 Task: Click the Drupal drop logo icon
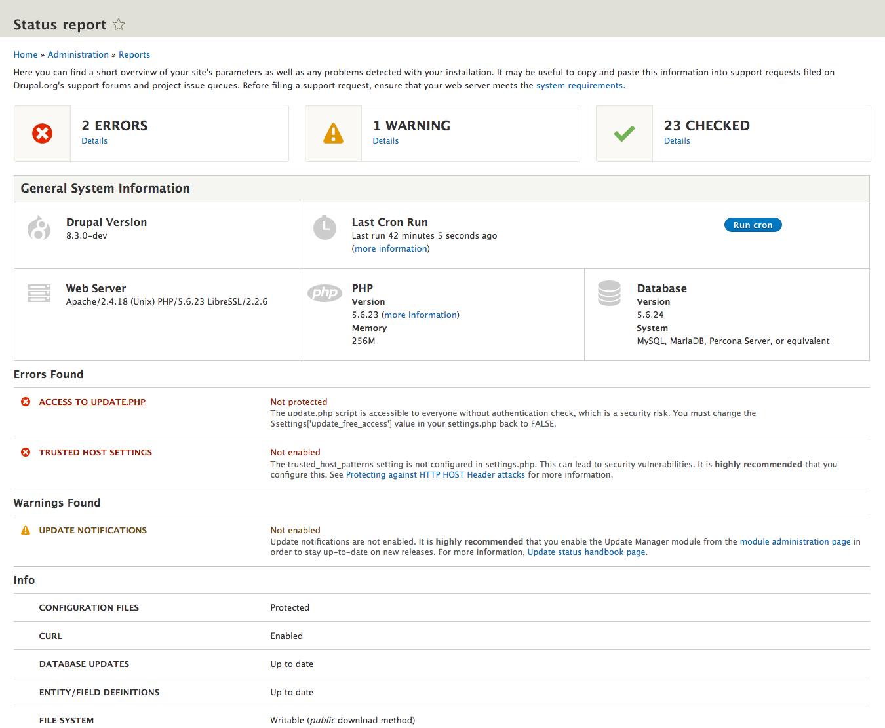click(39, 228)
